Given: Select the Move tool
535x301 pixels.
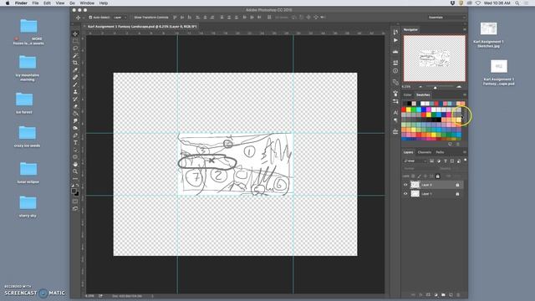Looking at the screenshot, I should pyautogui.click(x=75, y=33).
